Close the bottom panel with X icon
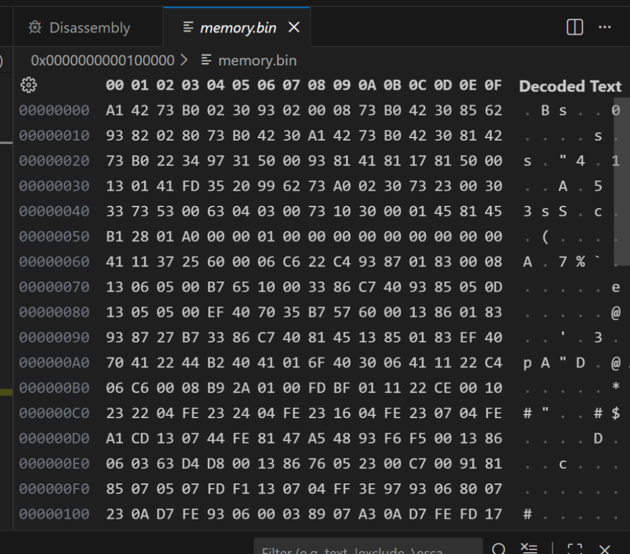The height and width of the screenshot is (554, 630). click(x=605, y=548)
